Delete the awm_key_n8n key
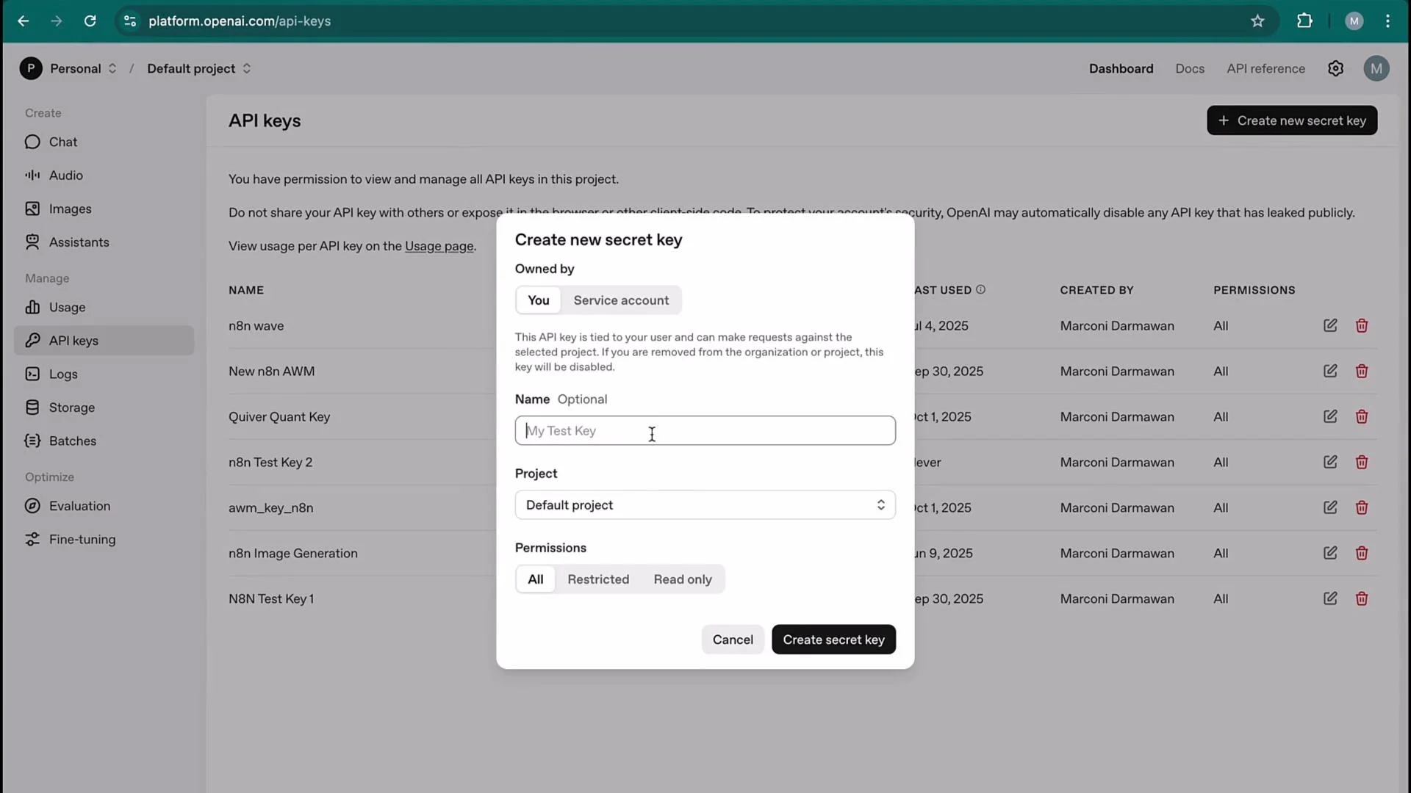The height and width of the screenshot is (793, 1411). (x=1362, y=507)
